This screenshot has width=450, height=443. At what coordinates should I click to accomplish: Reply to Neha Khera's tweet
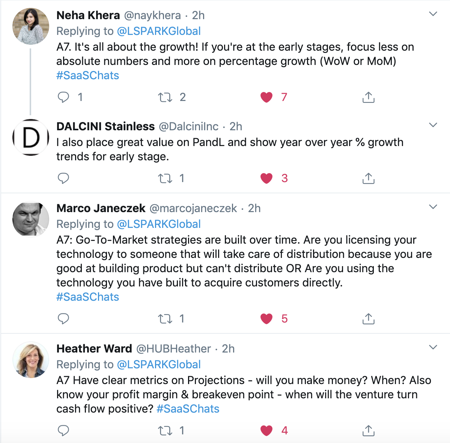tap(63, 97)
